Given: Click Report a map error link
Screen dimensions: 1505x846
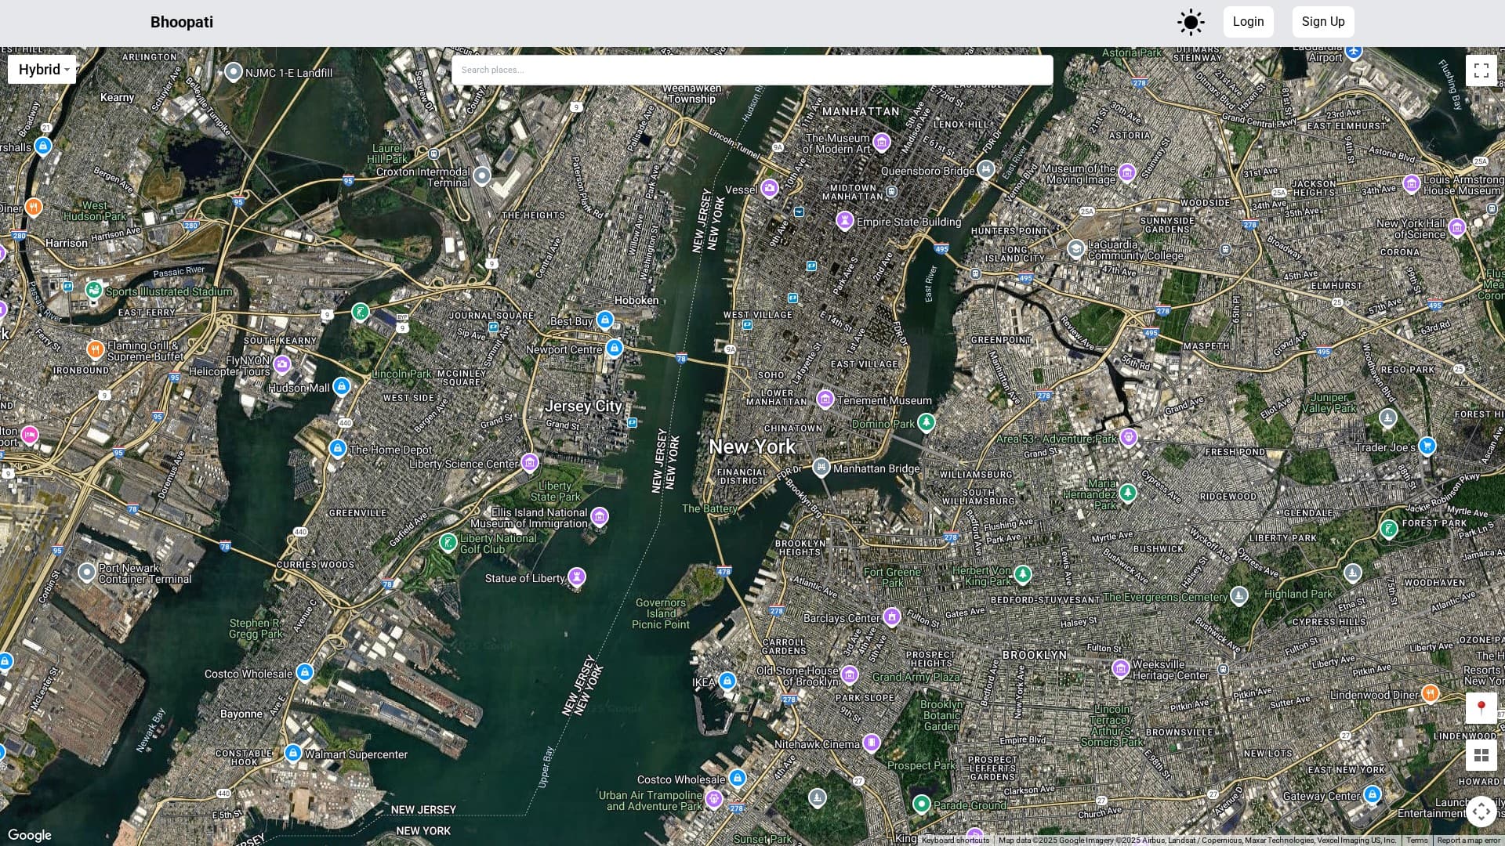Looking at the screenshot, I should coord(1468,841).
